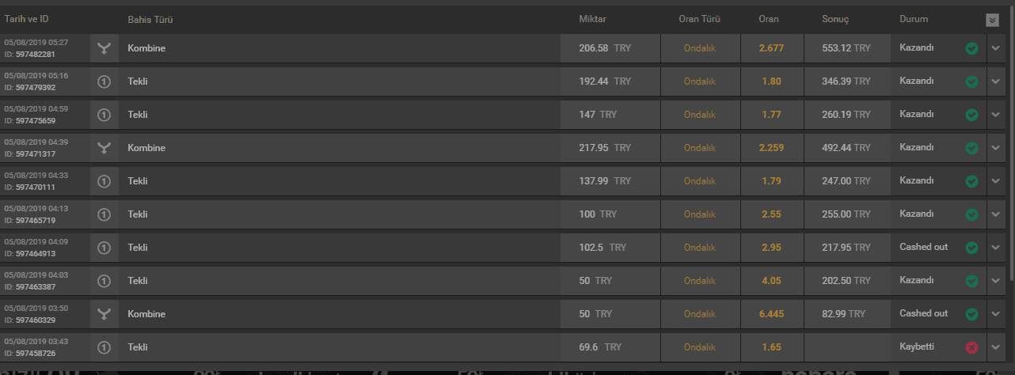Expand bet row with 2.55 odds
1015x375 pixels.
click(997, 214)
